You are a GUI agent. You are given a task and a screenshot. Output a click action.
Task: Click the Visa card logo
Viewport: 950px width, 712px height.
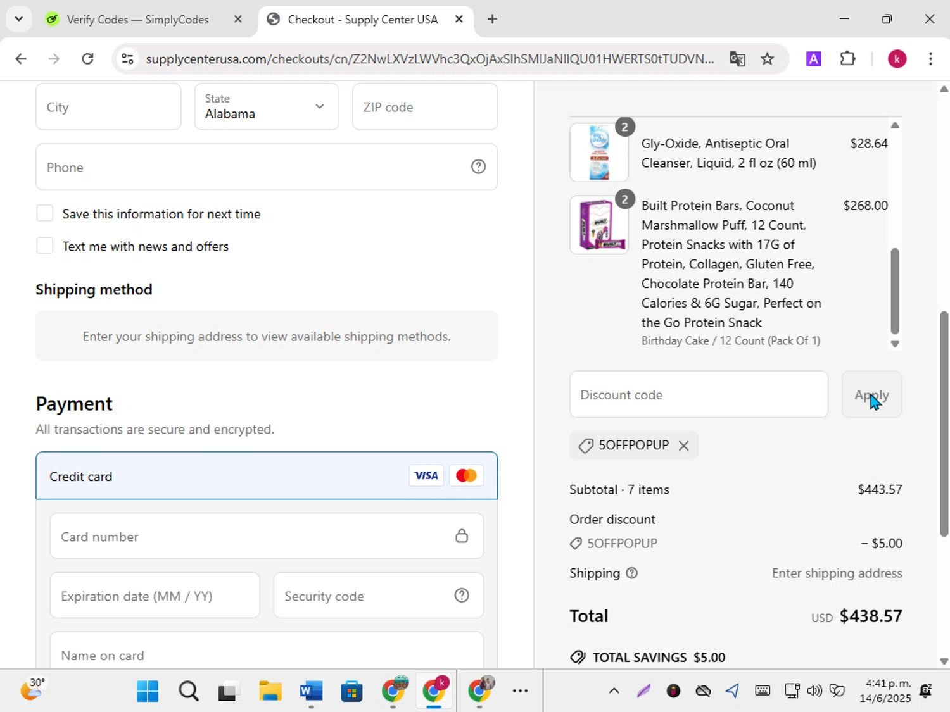point(426,475)
